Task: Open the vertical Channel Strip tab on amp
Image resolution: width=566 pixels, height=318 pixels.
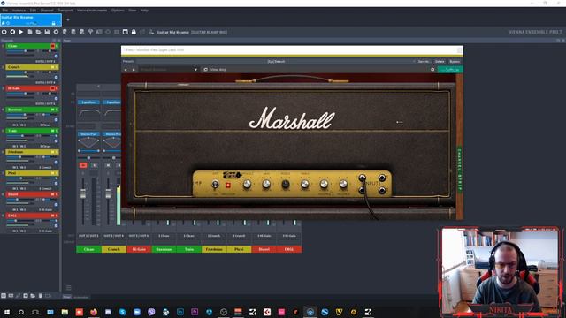Action: pos(460,169)
